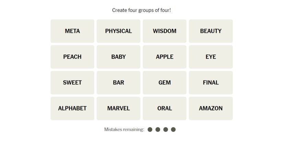The image size is (283, 142).
Task: Select the EYE tile
Action: point(211,57)
